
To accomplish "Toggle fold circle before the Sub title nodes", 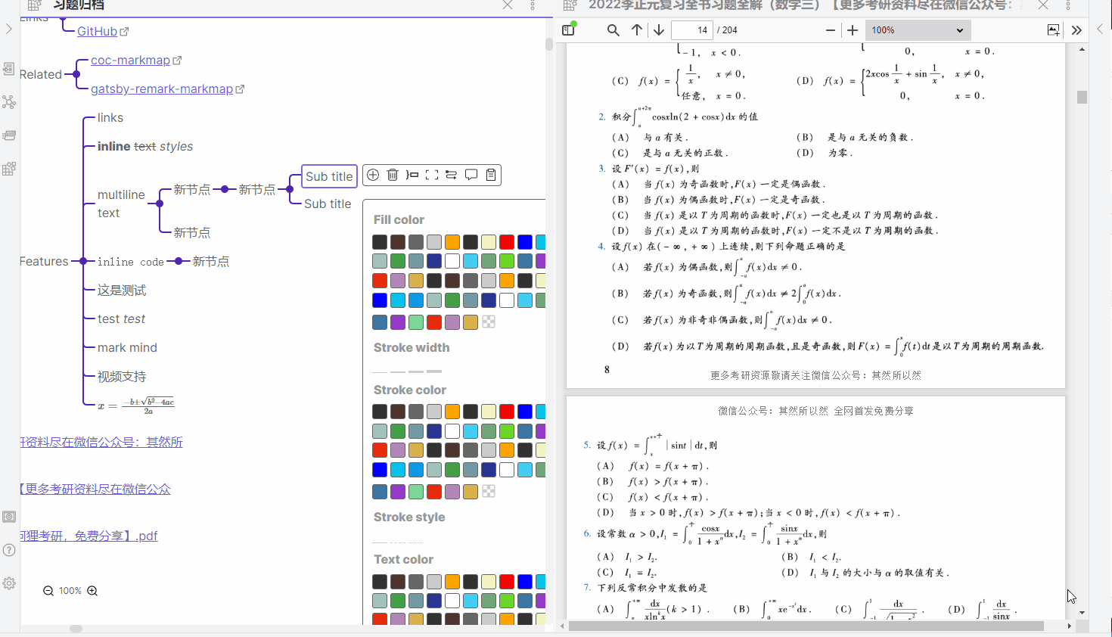I will pyautogui.click(x=290, y=189).
